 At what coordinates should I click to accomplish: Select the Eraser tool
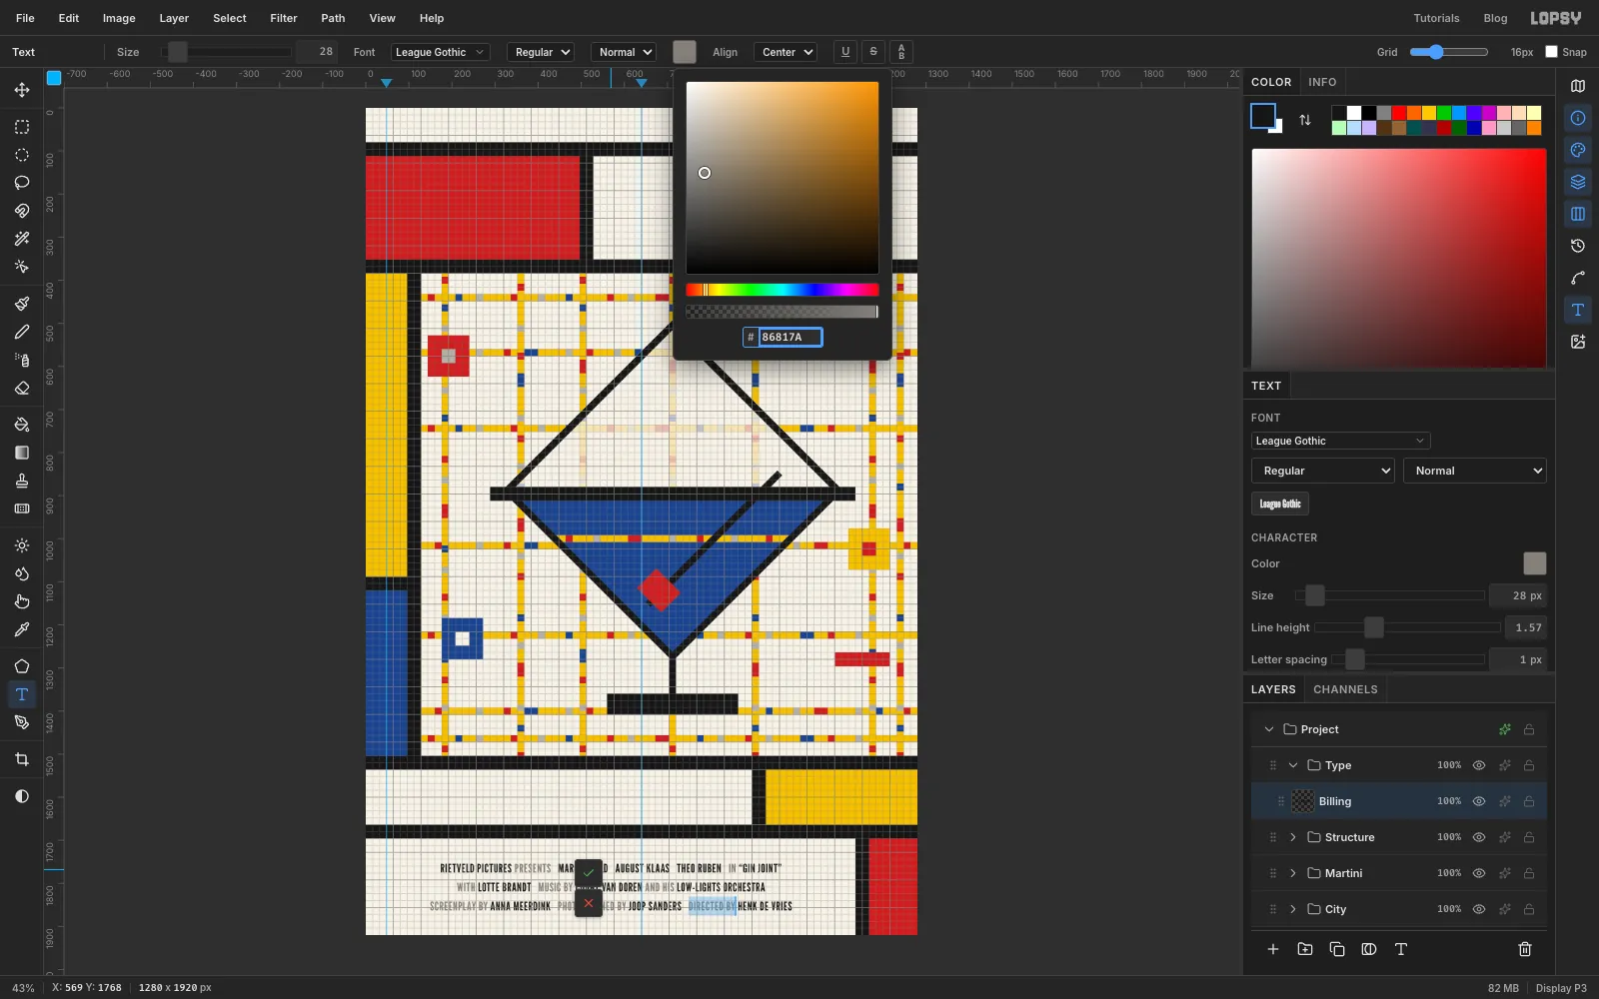coord(22,388)
